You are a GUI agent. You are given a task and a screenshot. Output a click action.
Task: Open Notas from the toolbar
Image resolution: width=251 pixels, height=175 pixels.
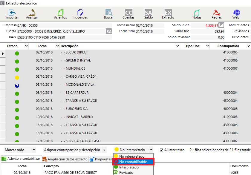tap(197, 14)
